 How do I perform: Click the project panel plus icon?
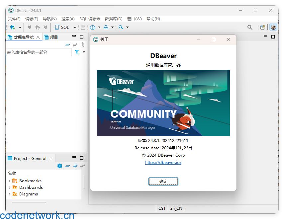[x=75, y=166]
